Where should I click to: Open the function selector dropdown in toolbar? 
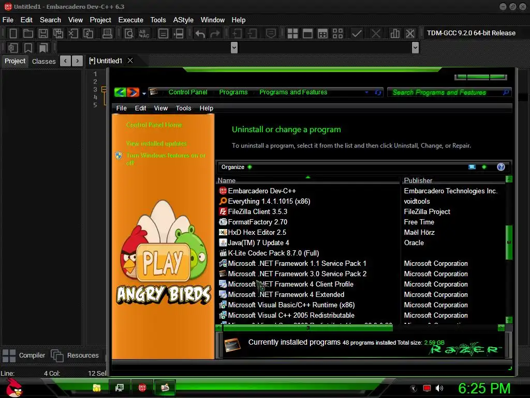coord(416,48)
